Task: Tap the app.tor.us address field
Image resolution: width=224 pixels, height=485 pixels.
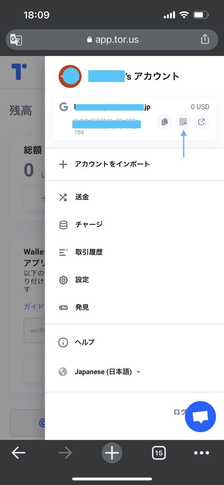Action: pyautogui.click(x=112, y=39)
